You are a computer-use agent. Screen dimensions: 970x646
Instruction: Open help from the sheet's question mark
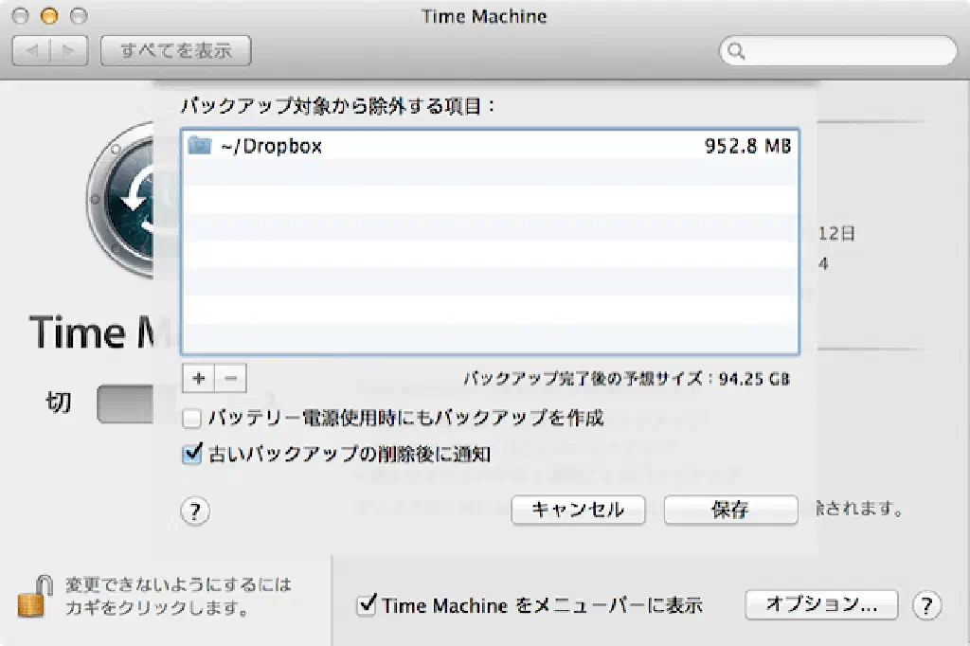click(x=194, y=511)
